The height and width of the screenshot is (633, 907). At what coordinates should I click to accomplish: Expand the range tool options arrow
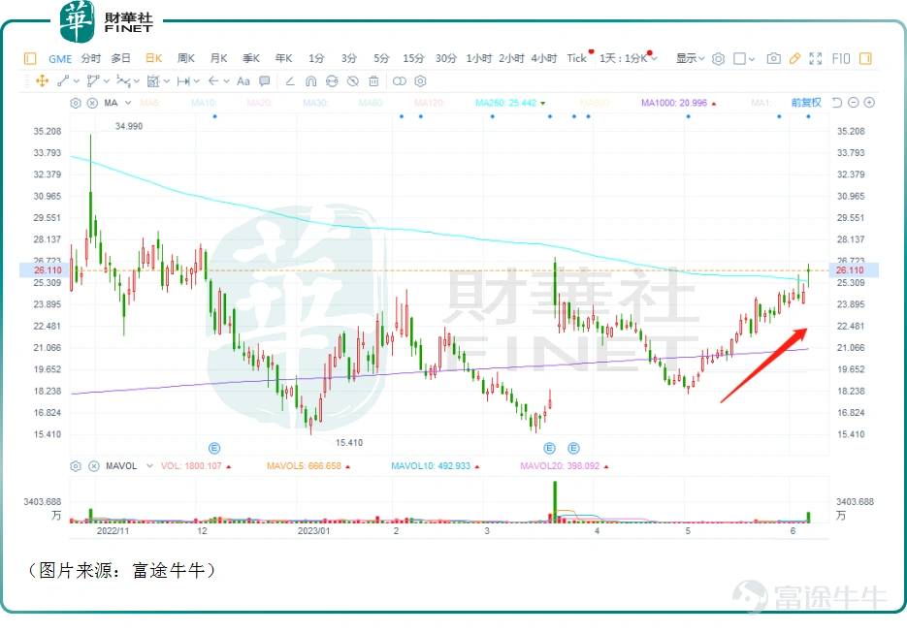[197, 80]
